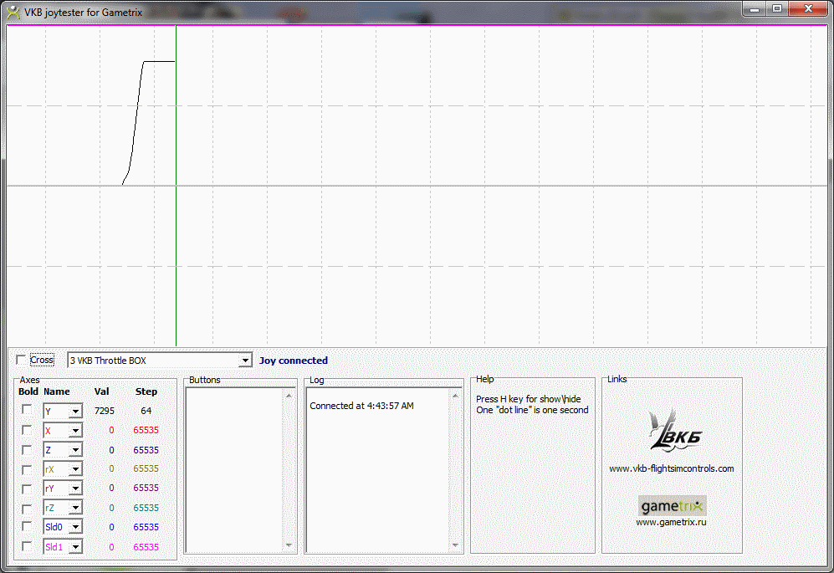This screenshot has height=573, width=834.
Task: Open the Sld0 axis name dropdown
Action: pos(75,527)
